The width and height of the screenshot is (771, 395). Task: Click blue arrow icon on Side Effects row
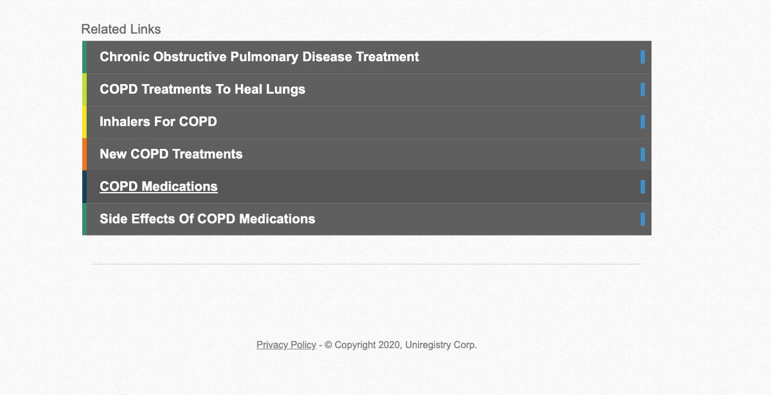tap(642, 219)
